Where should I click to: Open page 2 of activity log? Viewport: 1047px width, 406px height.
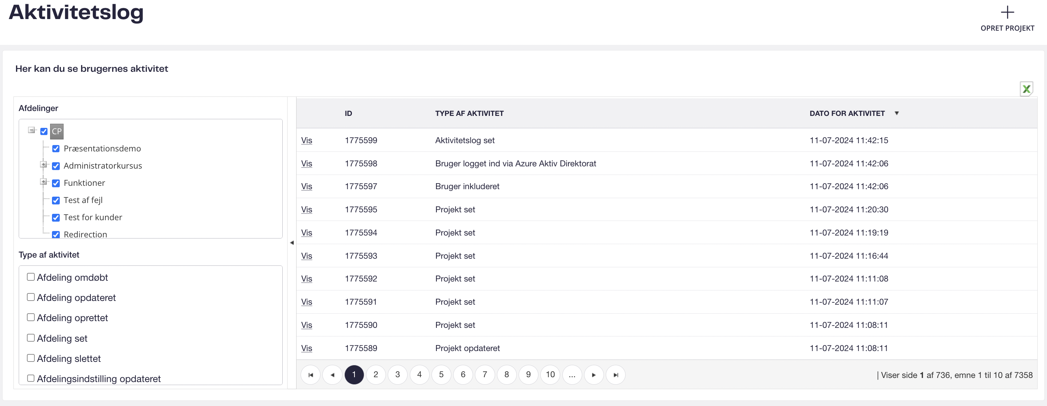click(x=376, y=375)
